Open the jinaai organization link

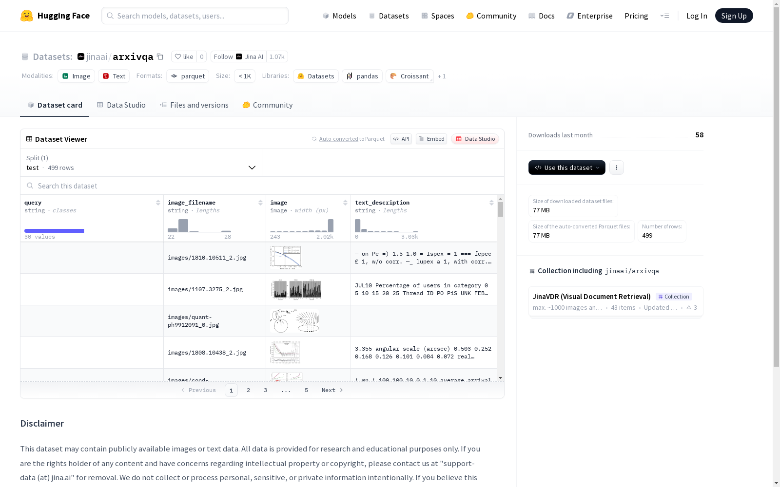pos(97,56)
